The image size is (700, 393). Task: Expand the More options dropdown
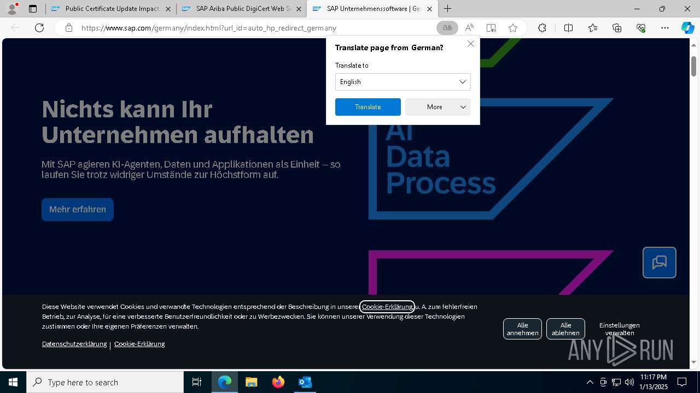click(438, 107)
